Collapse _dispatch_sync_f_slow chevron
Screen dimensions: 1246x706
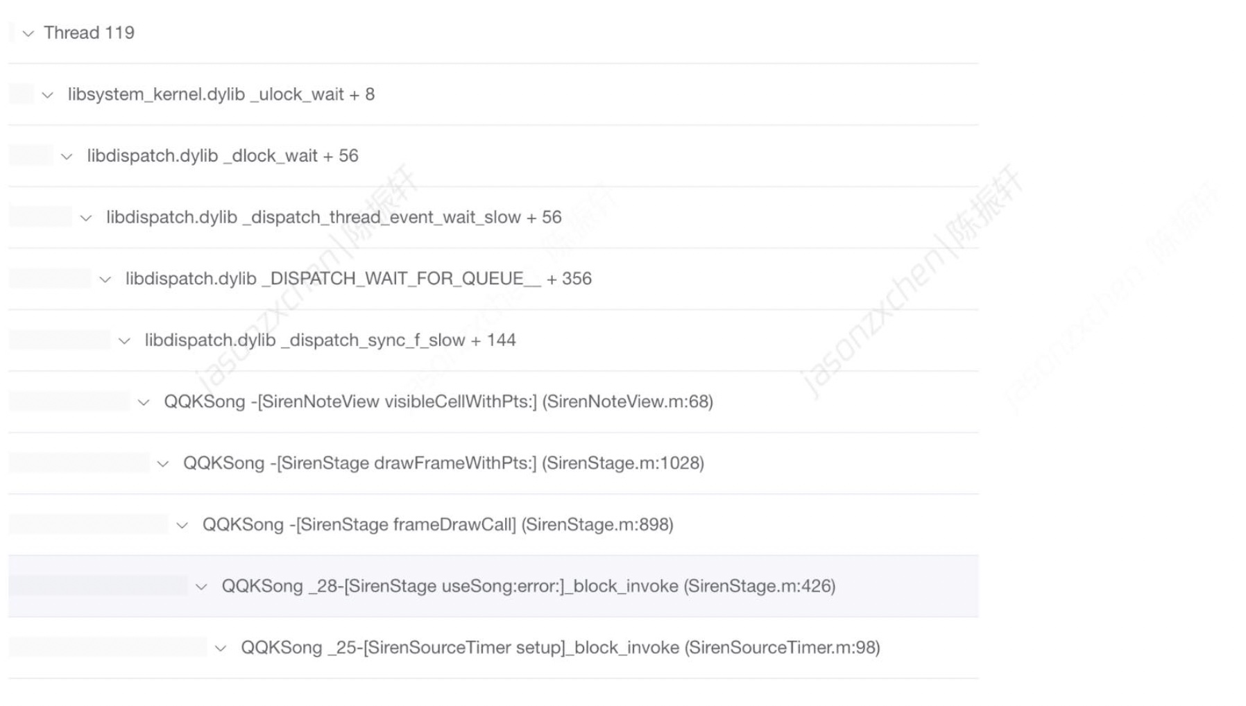pyautogui.click(x=125, y=341)
